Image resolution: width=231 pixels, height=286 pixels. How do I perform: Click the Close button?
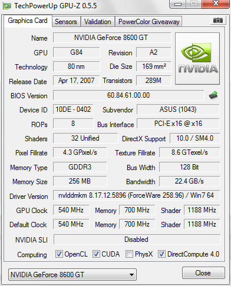click(203, 272)
